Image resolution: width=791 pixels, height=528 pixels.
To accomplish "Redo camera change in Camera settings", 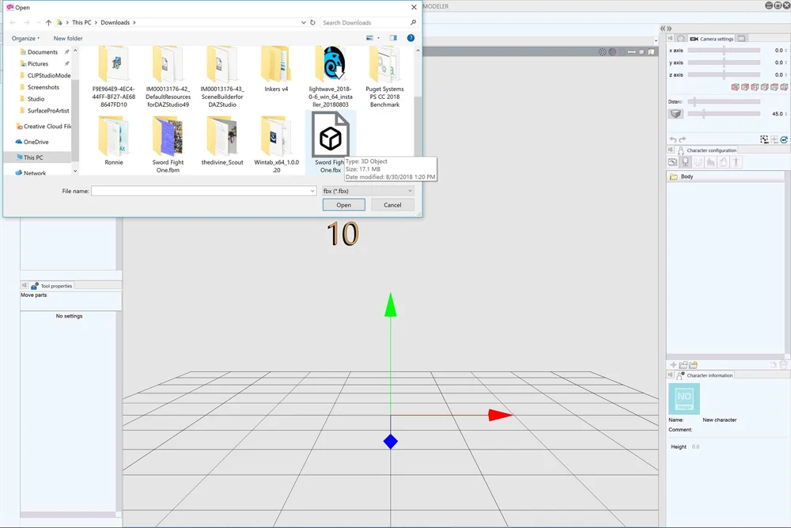I will point(683,139).
